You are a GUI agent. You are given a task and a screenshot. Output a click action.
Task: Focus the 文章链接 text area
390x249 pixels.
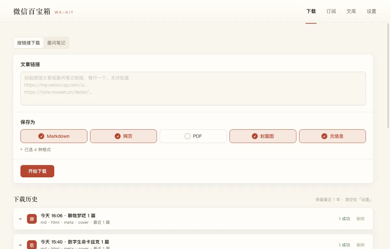pos(193,89)
